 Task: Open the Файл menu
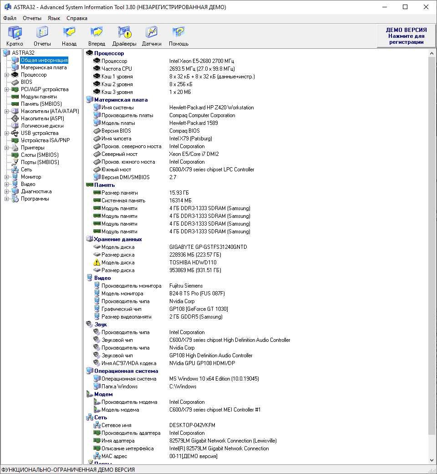(x=10, y=18)
